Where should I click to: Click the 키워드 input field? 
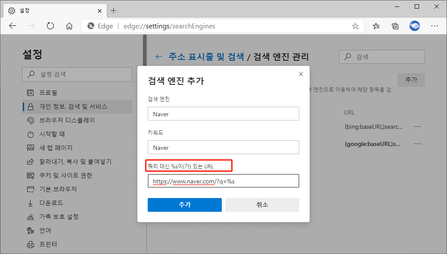click(223, 147)
